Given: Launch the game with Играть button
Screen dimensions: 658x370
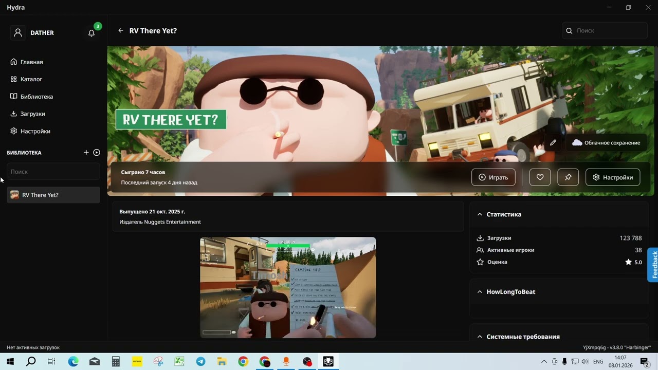Looking at the screenshot, I should pyautogui.click(x=493, y=177).
